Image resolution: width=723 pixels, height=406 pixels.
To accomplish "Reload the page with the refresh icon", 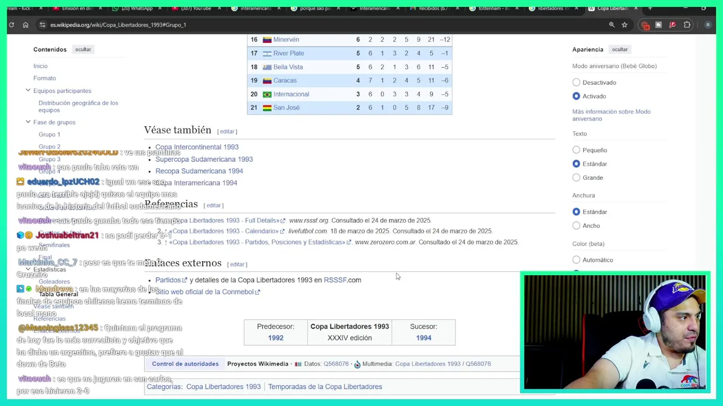I will tap(11, 25).
